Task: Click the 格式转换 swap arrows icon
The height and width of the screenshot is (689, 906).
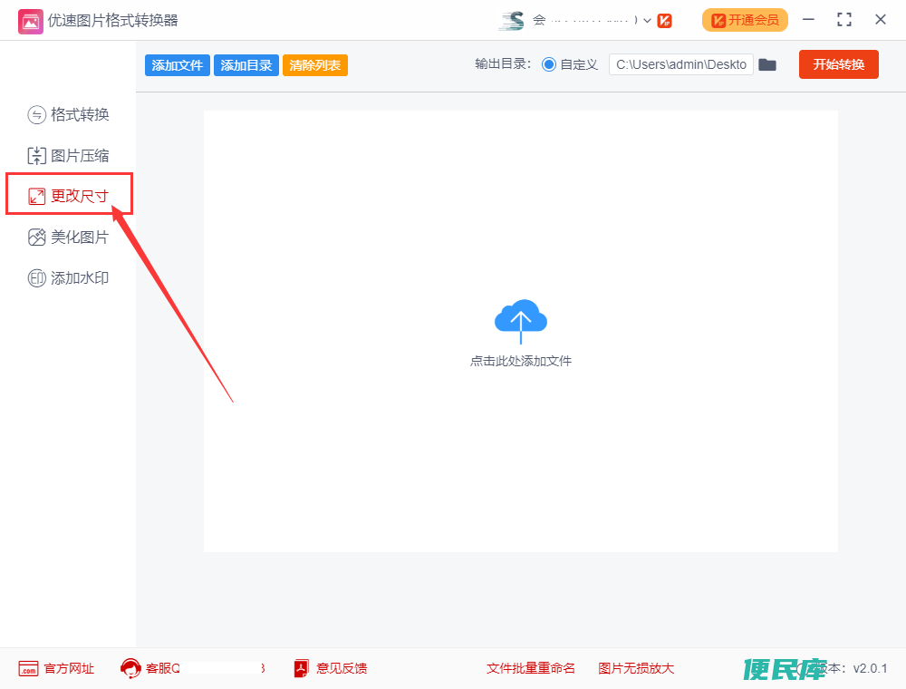Action: [36, 115]
